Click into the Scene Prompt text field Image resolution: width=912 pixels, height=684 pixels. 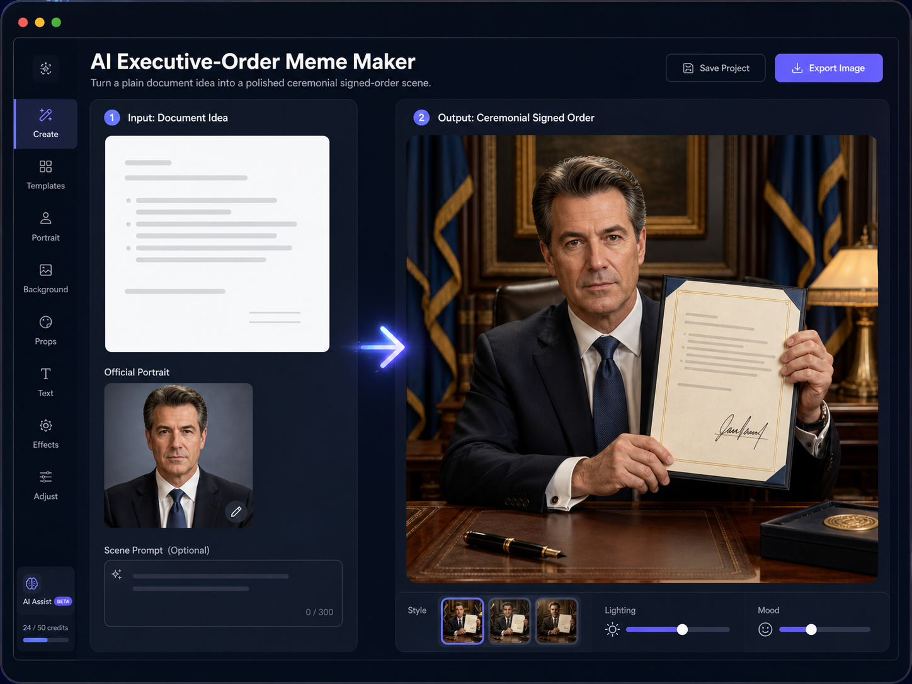click(x=223, y=593)
